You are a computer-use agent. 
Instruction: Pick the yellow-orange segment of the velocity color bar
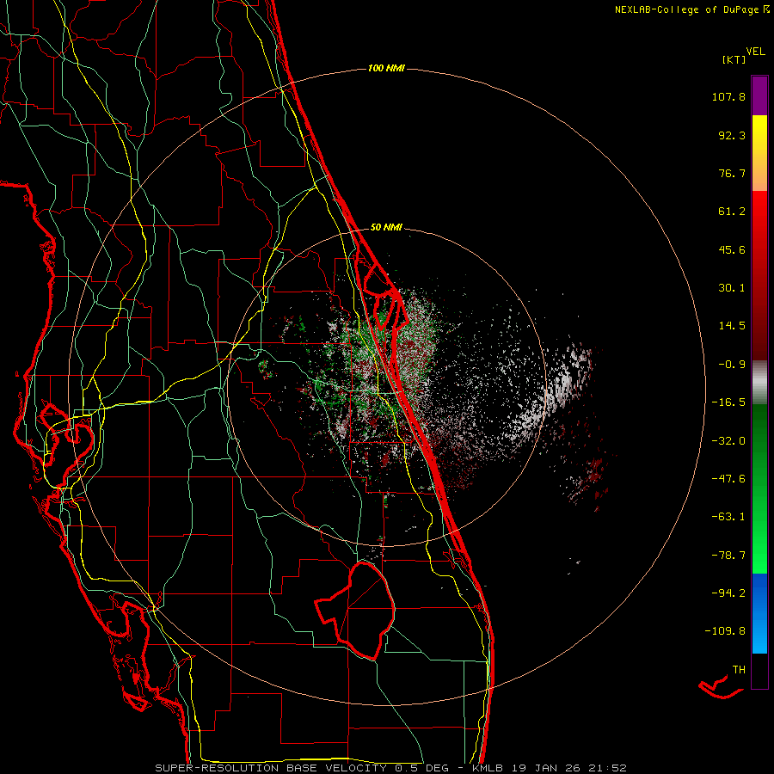pyautogui.click(x=759, y=153)
